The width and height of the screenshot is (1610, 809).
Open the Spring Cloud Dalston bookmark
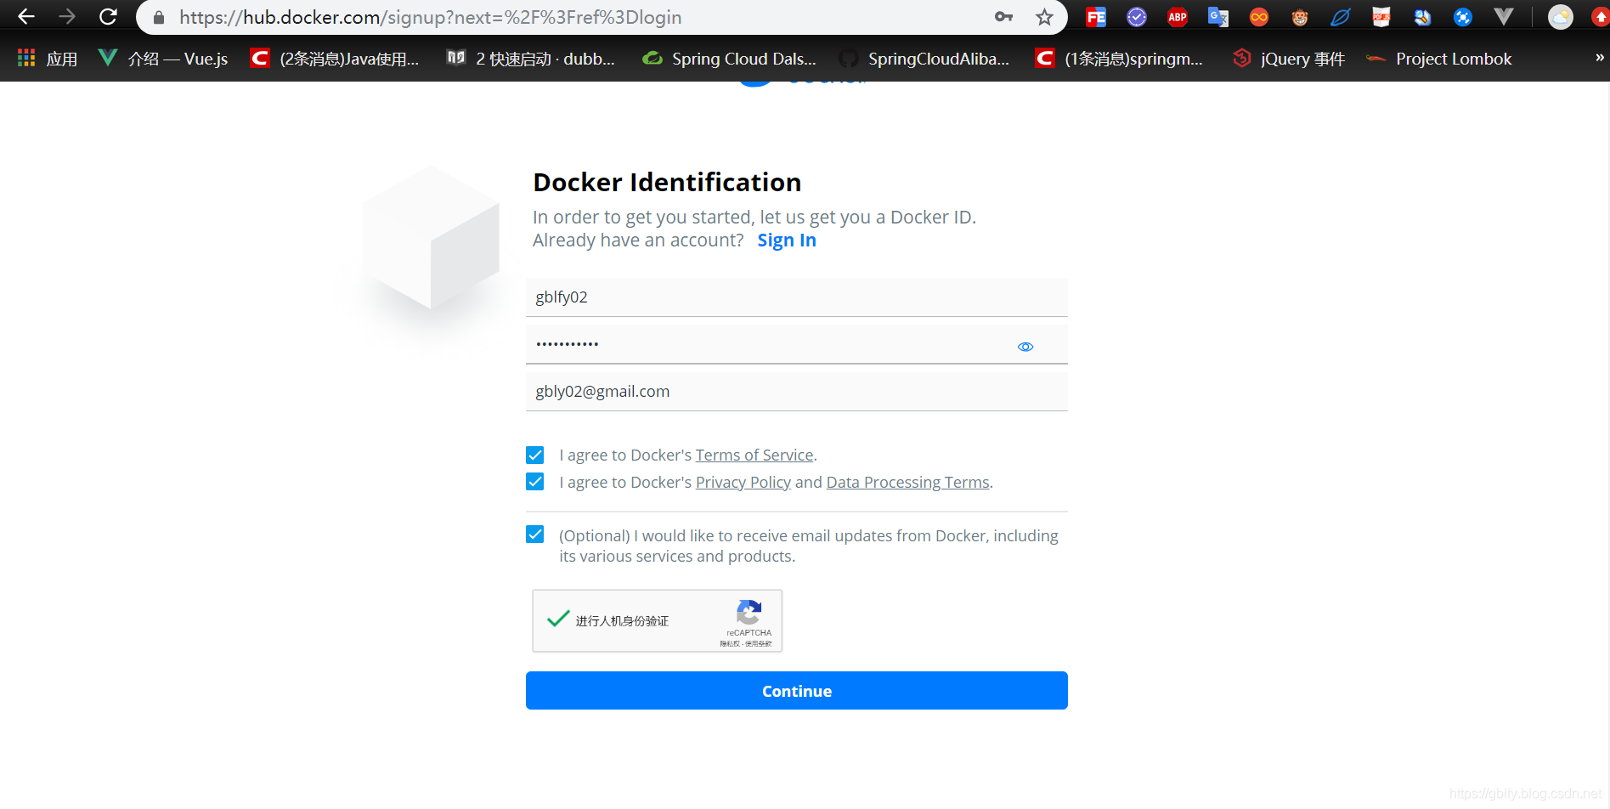tap(729, 59)
